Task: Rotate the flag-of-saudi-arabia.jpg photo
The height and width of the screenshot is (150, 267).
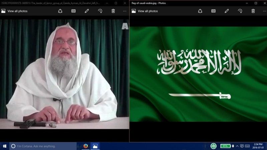Action: [240, 11]
